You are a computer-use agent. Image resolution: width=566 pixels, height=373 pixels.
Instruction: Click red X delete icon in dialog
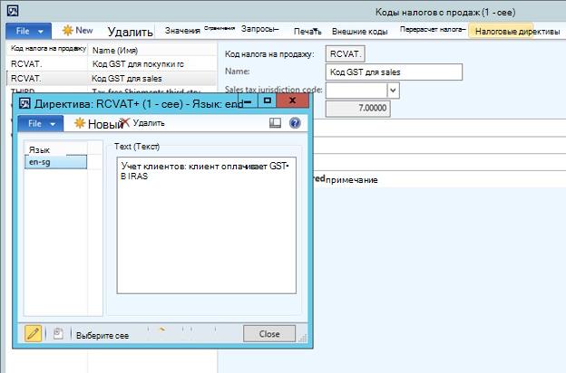click(x=125, y=122)
